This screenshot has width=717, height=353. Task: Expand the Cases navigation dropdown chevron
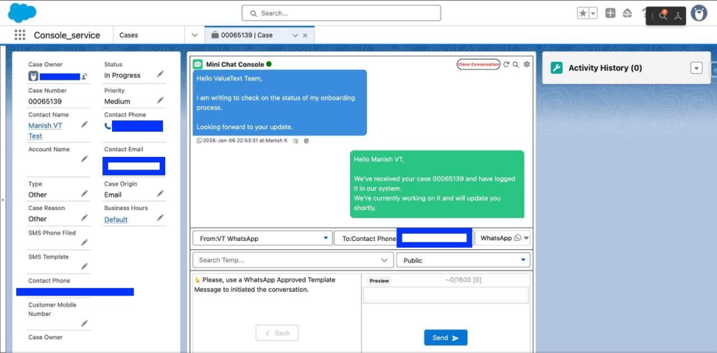195,35
